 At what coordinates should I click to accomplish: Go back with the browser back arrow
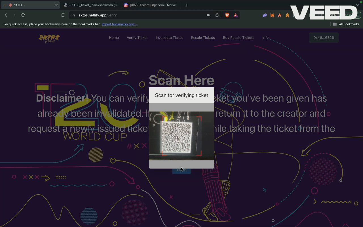6,15
